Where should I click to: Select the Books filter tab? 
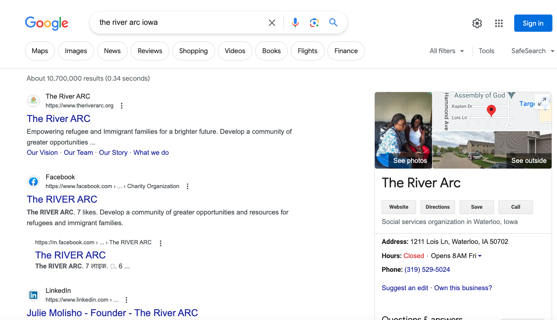(272, 51)
